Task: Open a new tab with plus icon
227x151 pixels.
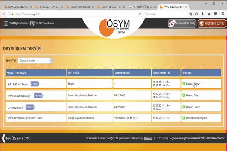Action: click(192, 7)
